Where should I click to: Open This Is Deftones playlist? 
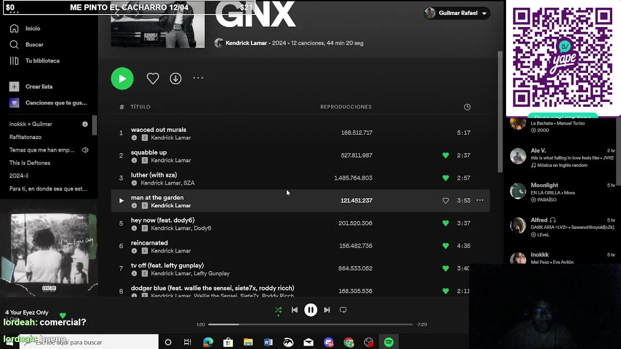[x=30, y=163]
